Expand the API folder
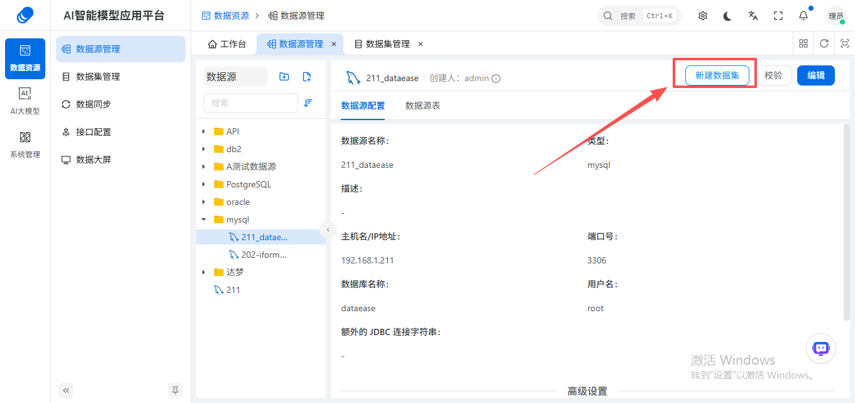The height and width of the screenshot is (403, 855). point(204,131)
